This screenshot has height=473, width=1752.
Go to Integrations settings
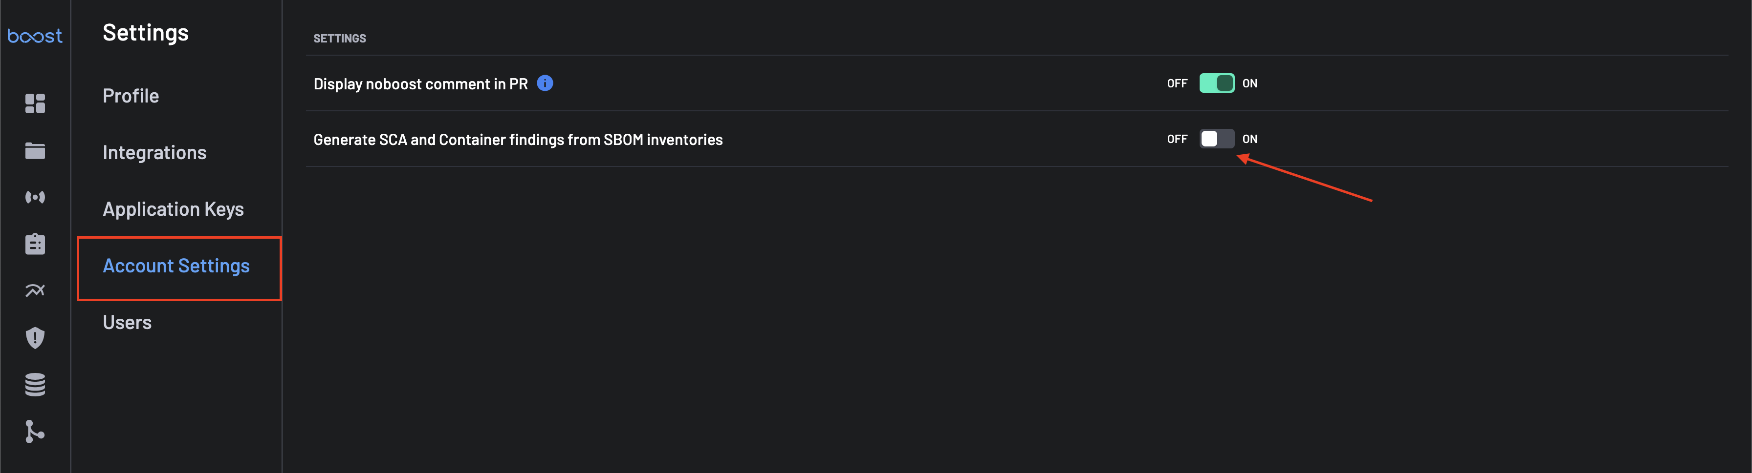point(154,152)
